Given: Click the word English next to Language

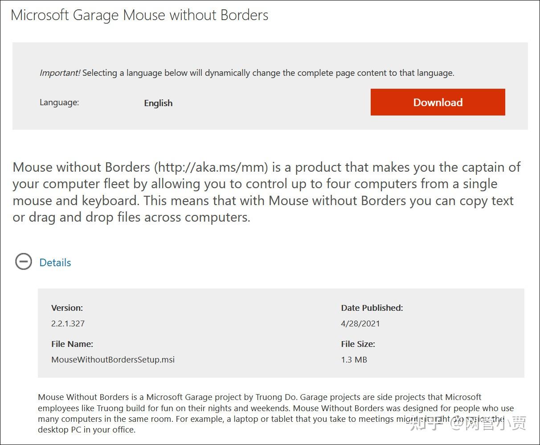Looking at the screenshot, I should click(158, 103).
